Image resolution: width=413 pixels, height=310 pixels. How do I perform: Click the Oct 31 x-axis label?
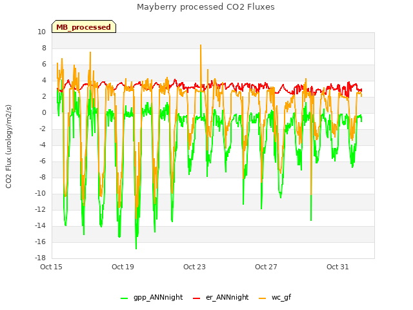click(337, 267)
